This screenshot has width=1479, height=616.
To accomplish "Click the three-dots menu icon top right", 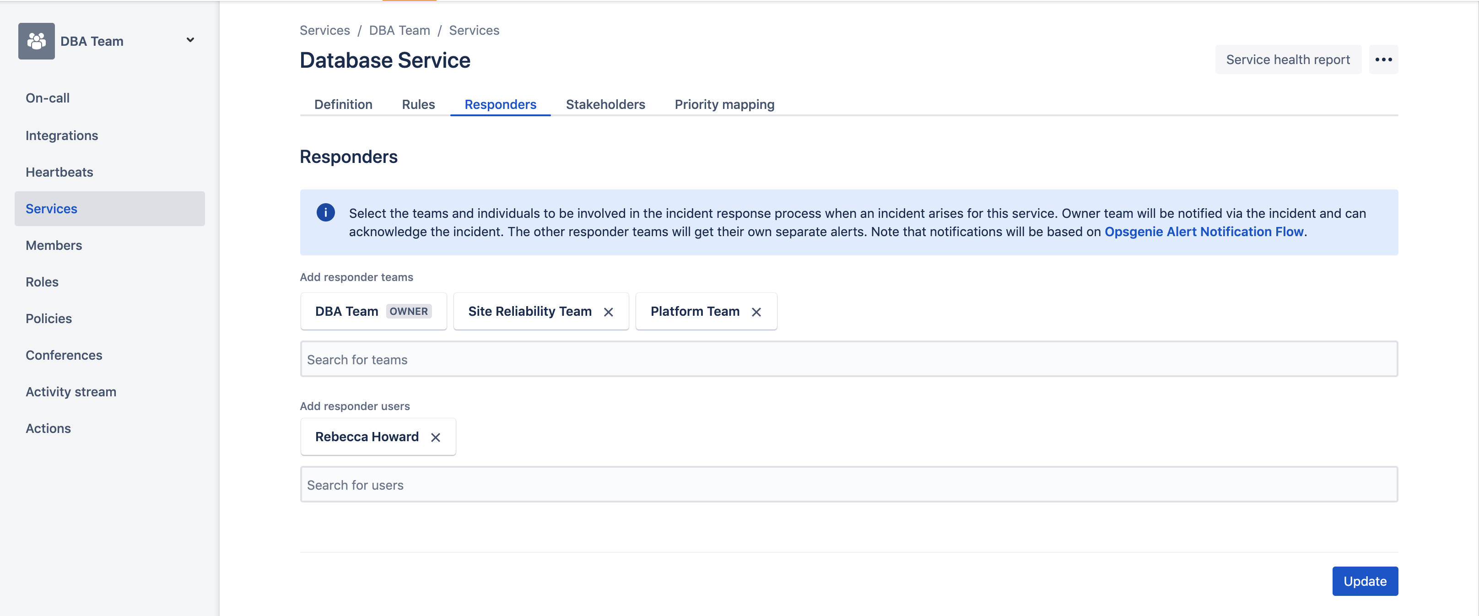I will 1384,59.
